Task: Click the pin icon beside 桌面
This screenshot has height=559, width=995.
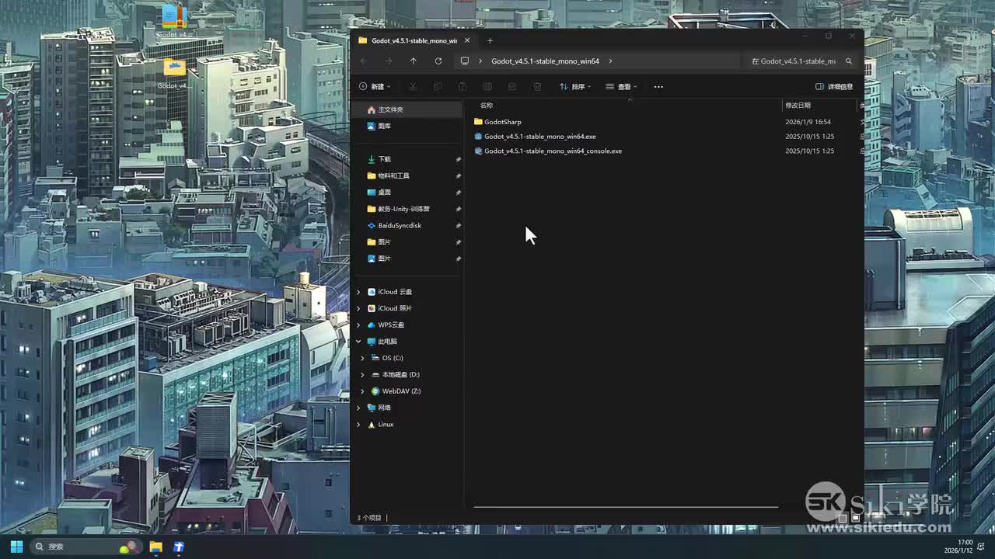Action: click(x=458, y=193)
